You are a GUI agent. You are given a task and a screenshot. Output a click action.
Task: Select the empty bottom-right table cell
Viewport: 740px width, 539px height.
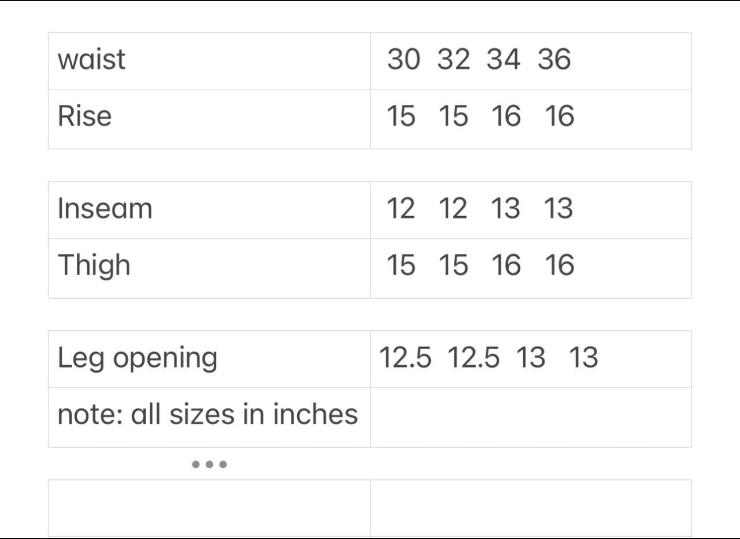[531, 507]
